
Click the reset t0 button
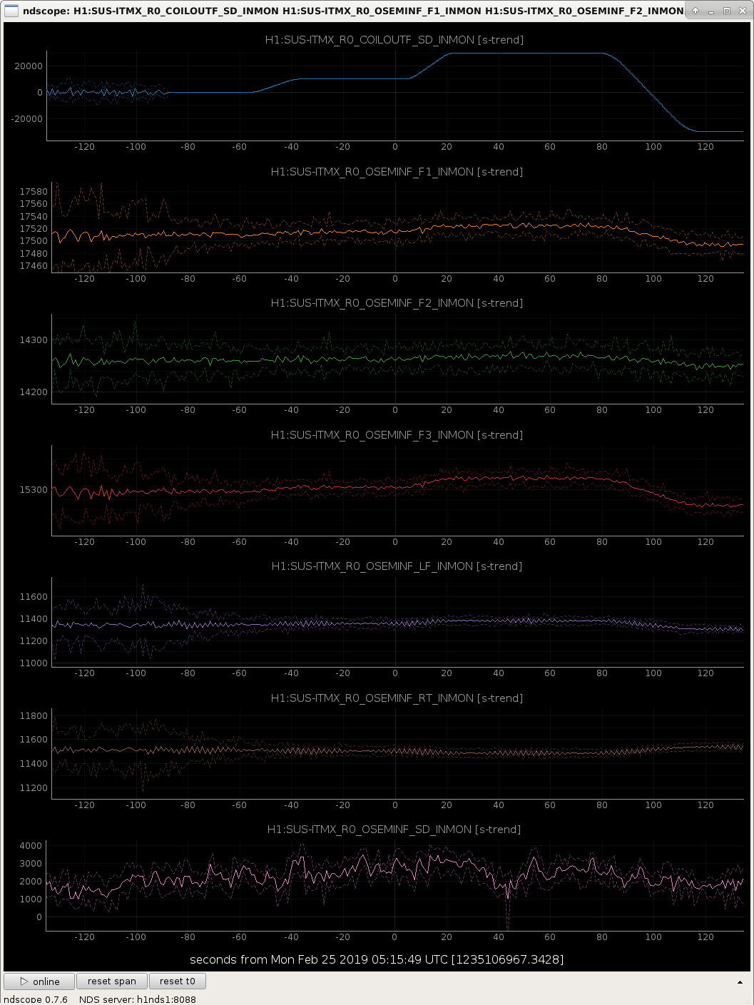tap(178, 981)
